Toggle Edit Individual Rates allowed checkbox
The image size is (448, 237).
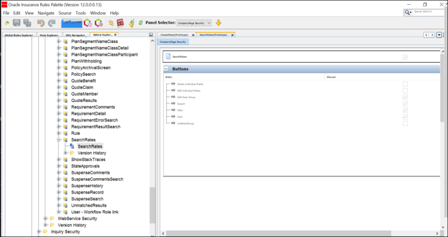tap(405, 91)
